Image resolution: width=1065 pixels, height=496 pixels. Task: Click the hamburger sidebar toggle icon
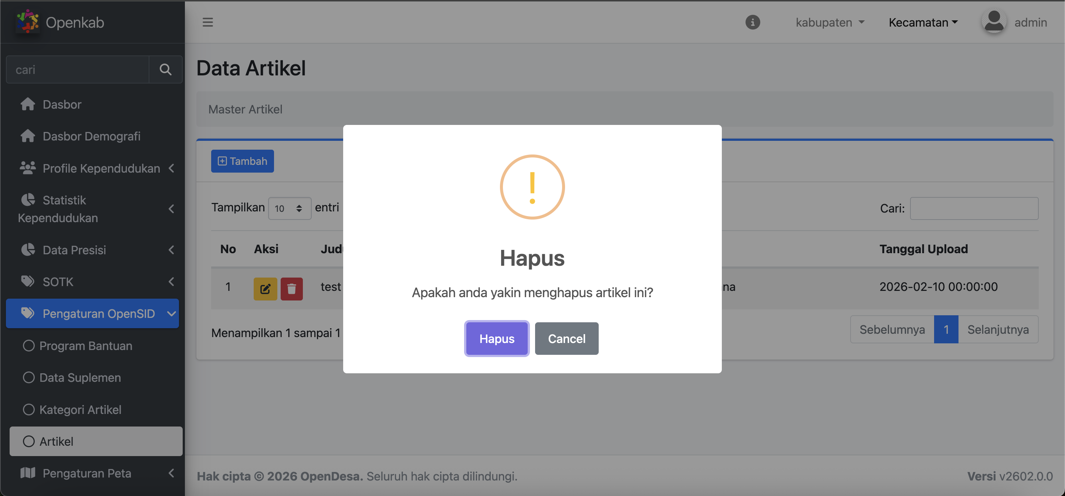coord(207,22)
